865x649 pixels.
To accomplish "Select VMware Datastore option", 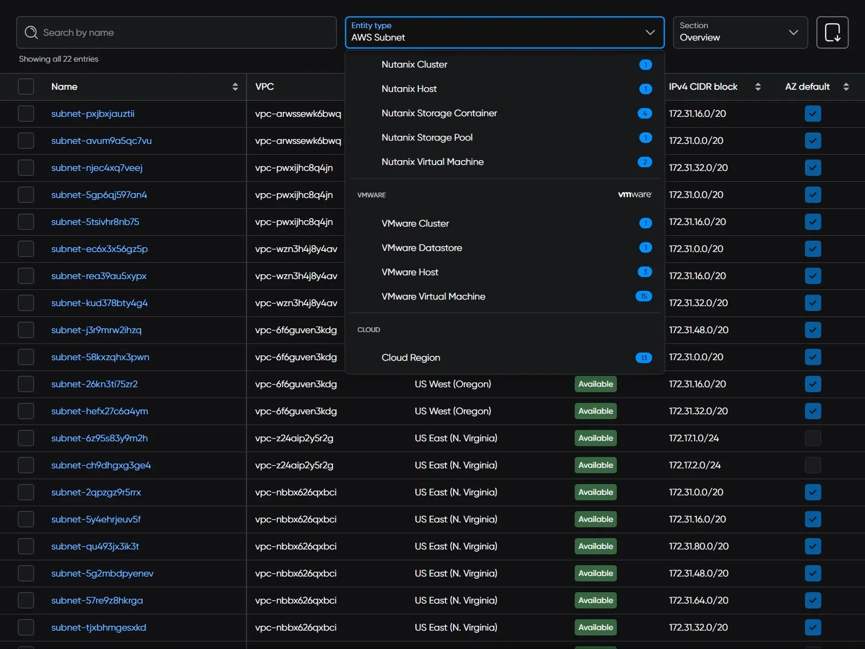I will pos(504,248).
